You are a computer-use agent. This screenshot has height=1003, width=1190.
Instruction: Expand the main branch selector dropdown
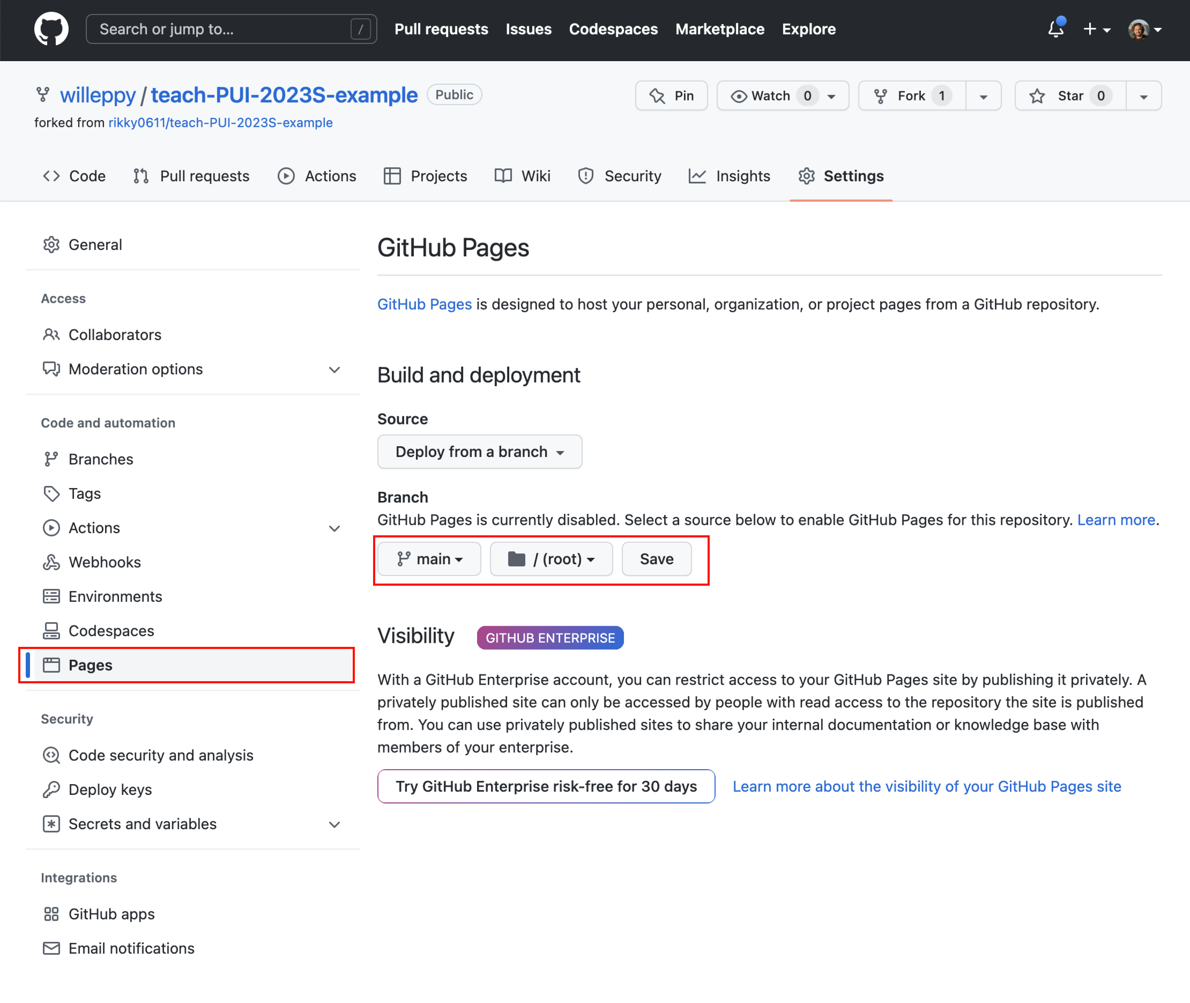[430, 558]
